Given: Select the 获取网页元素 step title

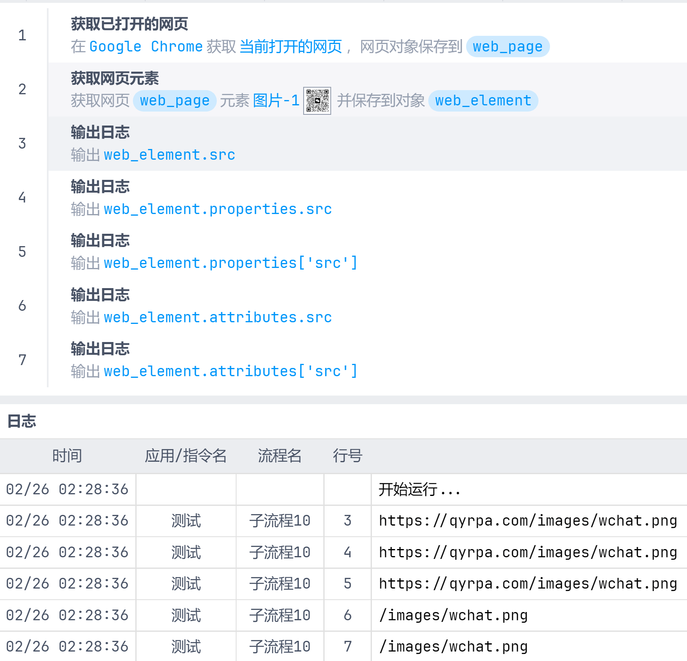Looking at the screenshot, I should [115, 78].
